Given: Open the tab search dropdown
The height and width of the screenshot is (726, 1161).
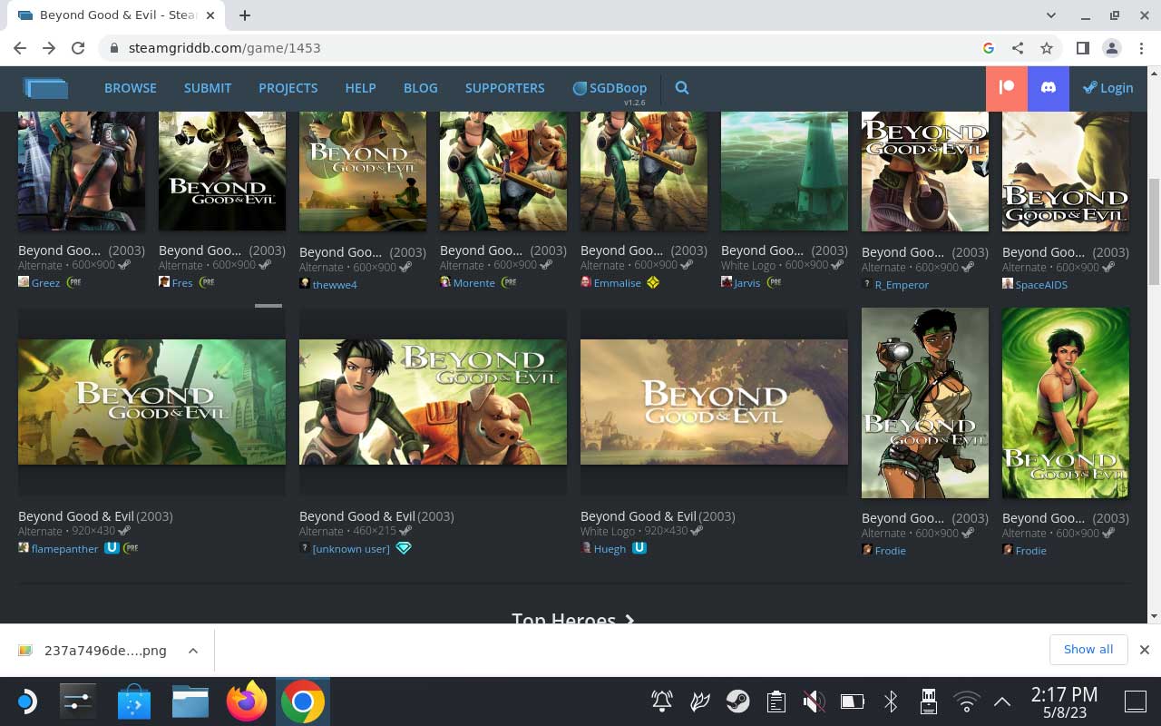Looking at the screenshot, I should [1051, 15].
